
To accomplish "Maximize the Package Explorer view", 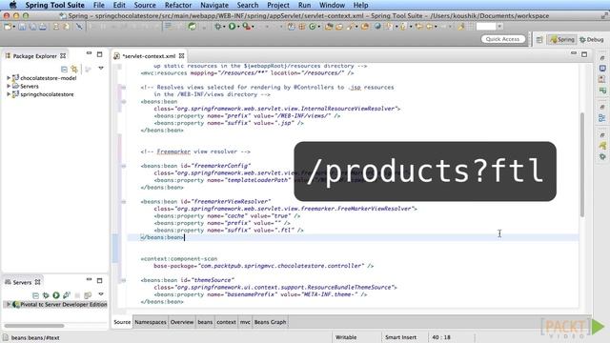I will click(99, 54).
